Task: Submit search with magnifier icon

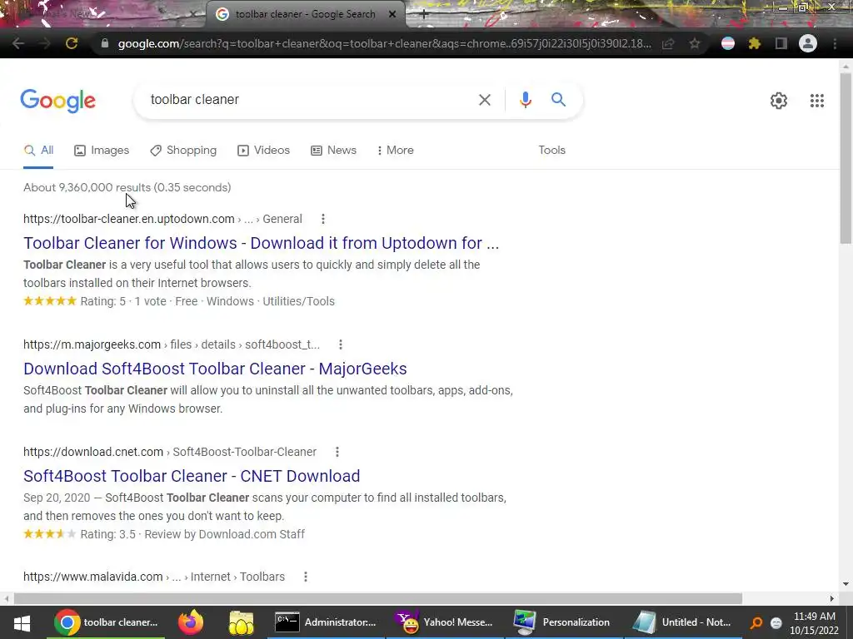Action: 558,100
